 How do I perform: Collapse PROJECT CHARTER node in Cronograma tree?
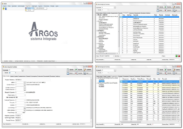(97, 15)
